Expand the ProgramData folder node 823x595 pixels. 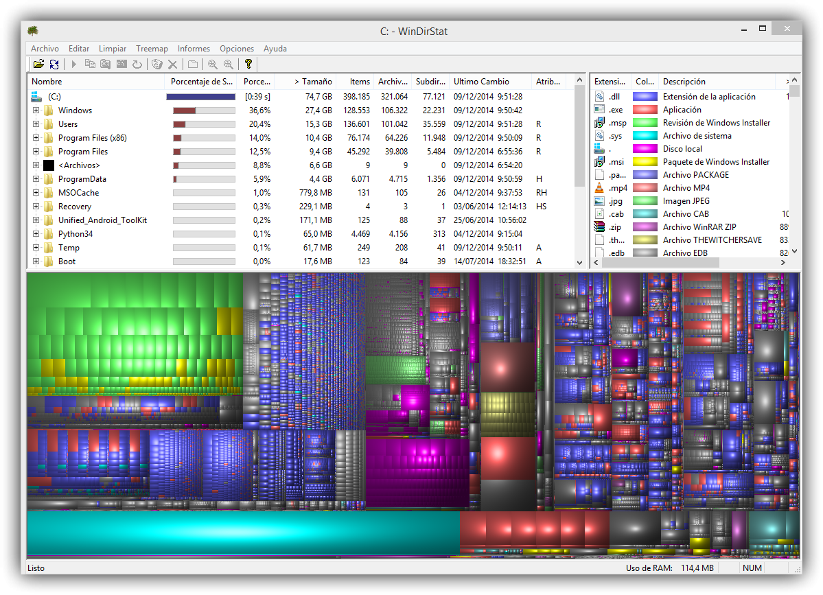click(36, 179)
